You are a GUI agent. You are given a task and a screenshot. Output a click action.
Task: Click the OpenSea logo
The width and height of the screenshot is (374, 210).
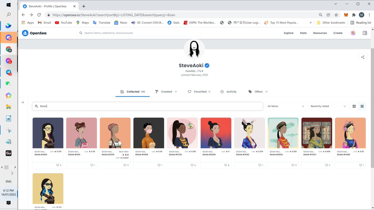34,33
